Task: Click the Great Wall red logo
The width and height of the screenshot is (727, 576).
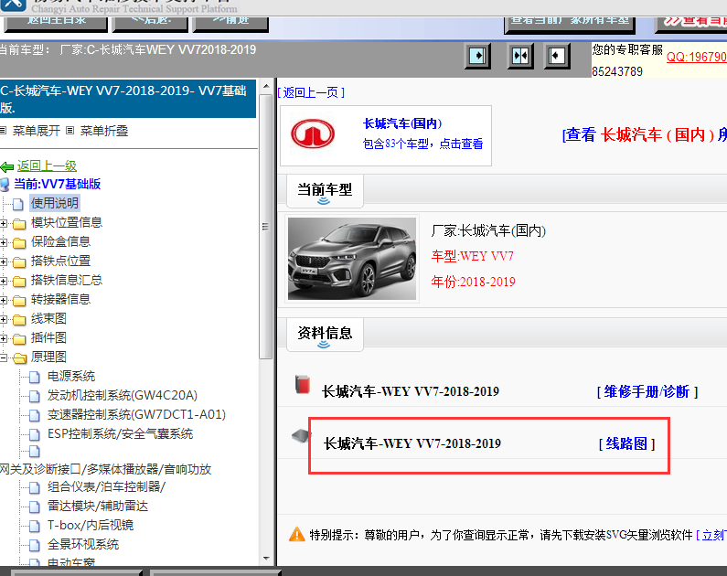Action: pyautogui.click(x=313, y=133)
